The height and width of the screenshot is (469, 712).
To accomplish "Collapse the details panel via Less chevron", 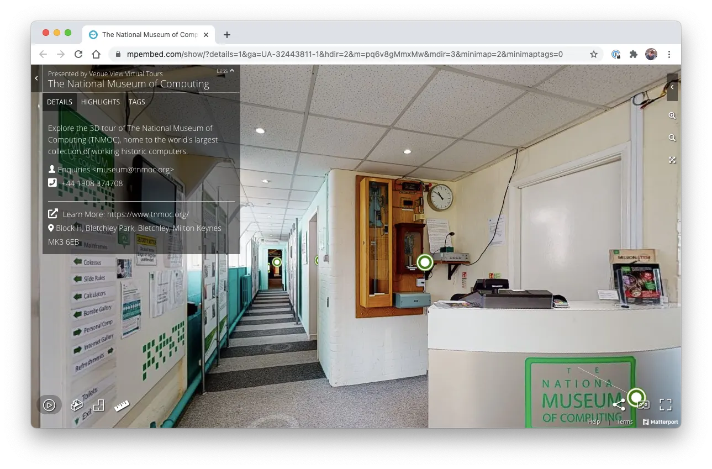I will click(225, 71).
